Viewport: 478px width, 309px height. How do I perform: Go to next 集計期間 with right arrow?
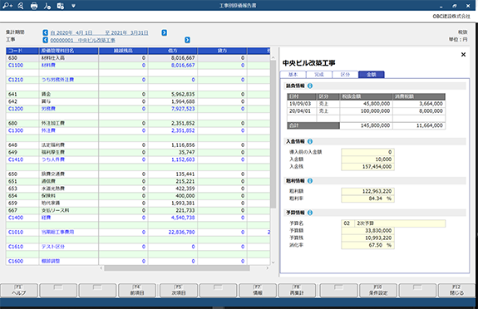[x=165, y=32]
